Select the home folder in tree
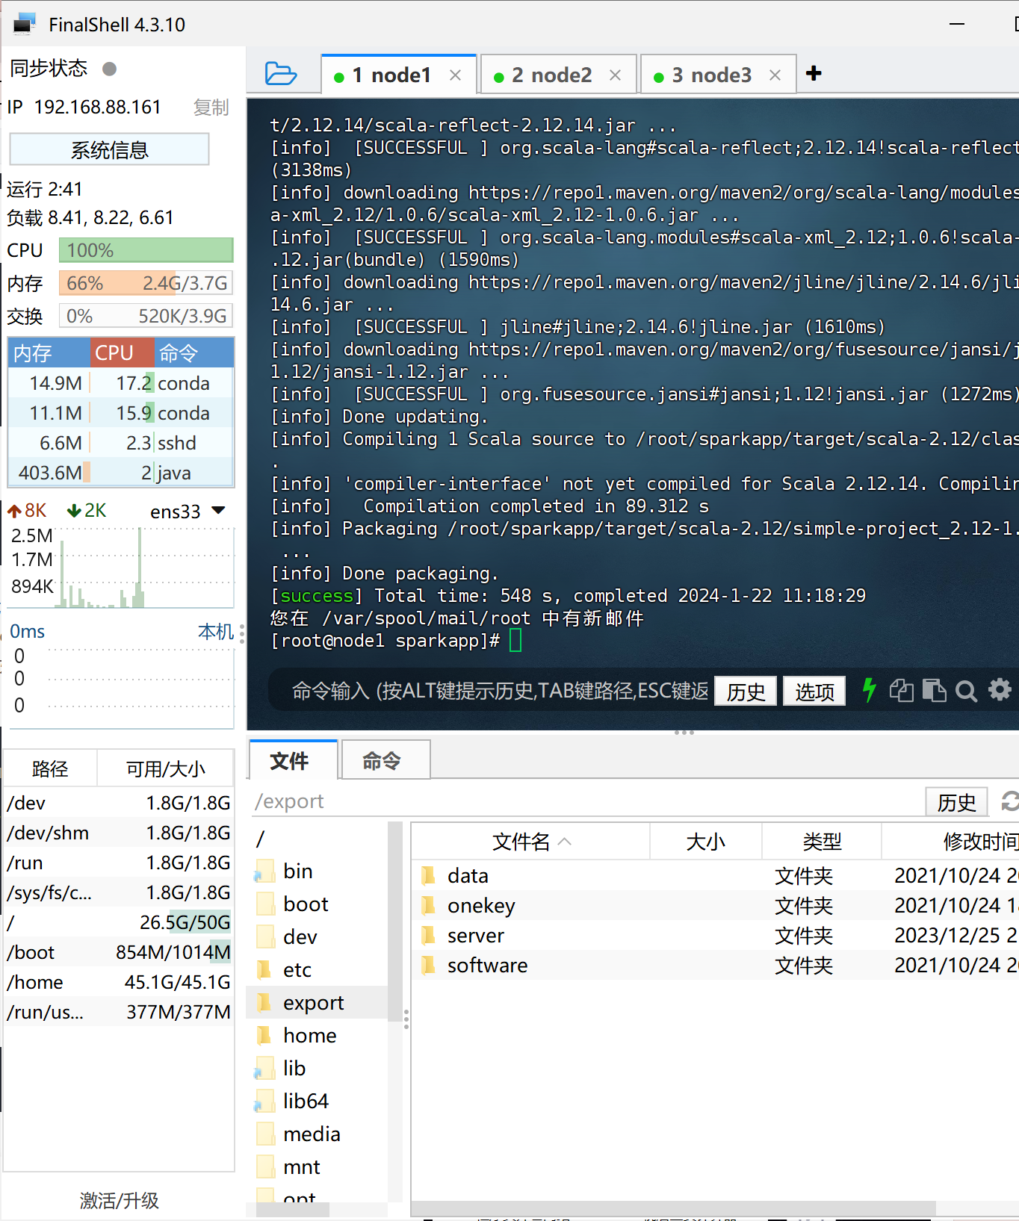The height and width of the screenshot is (1221, 1019). tap(309, 1035)
